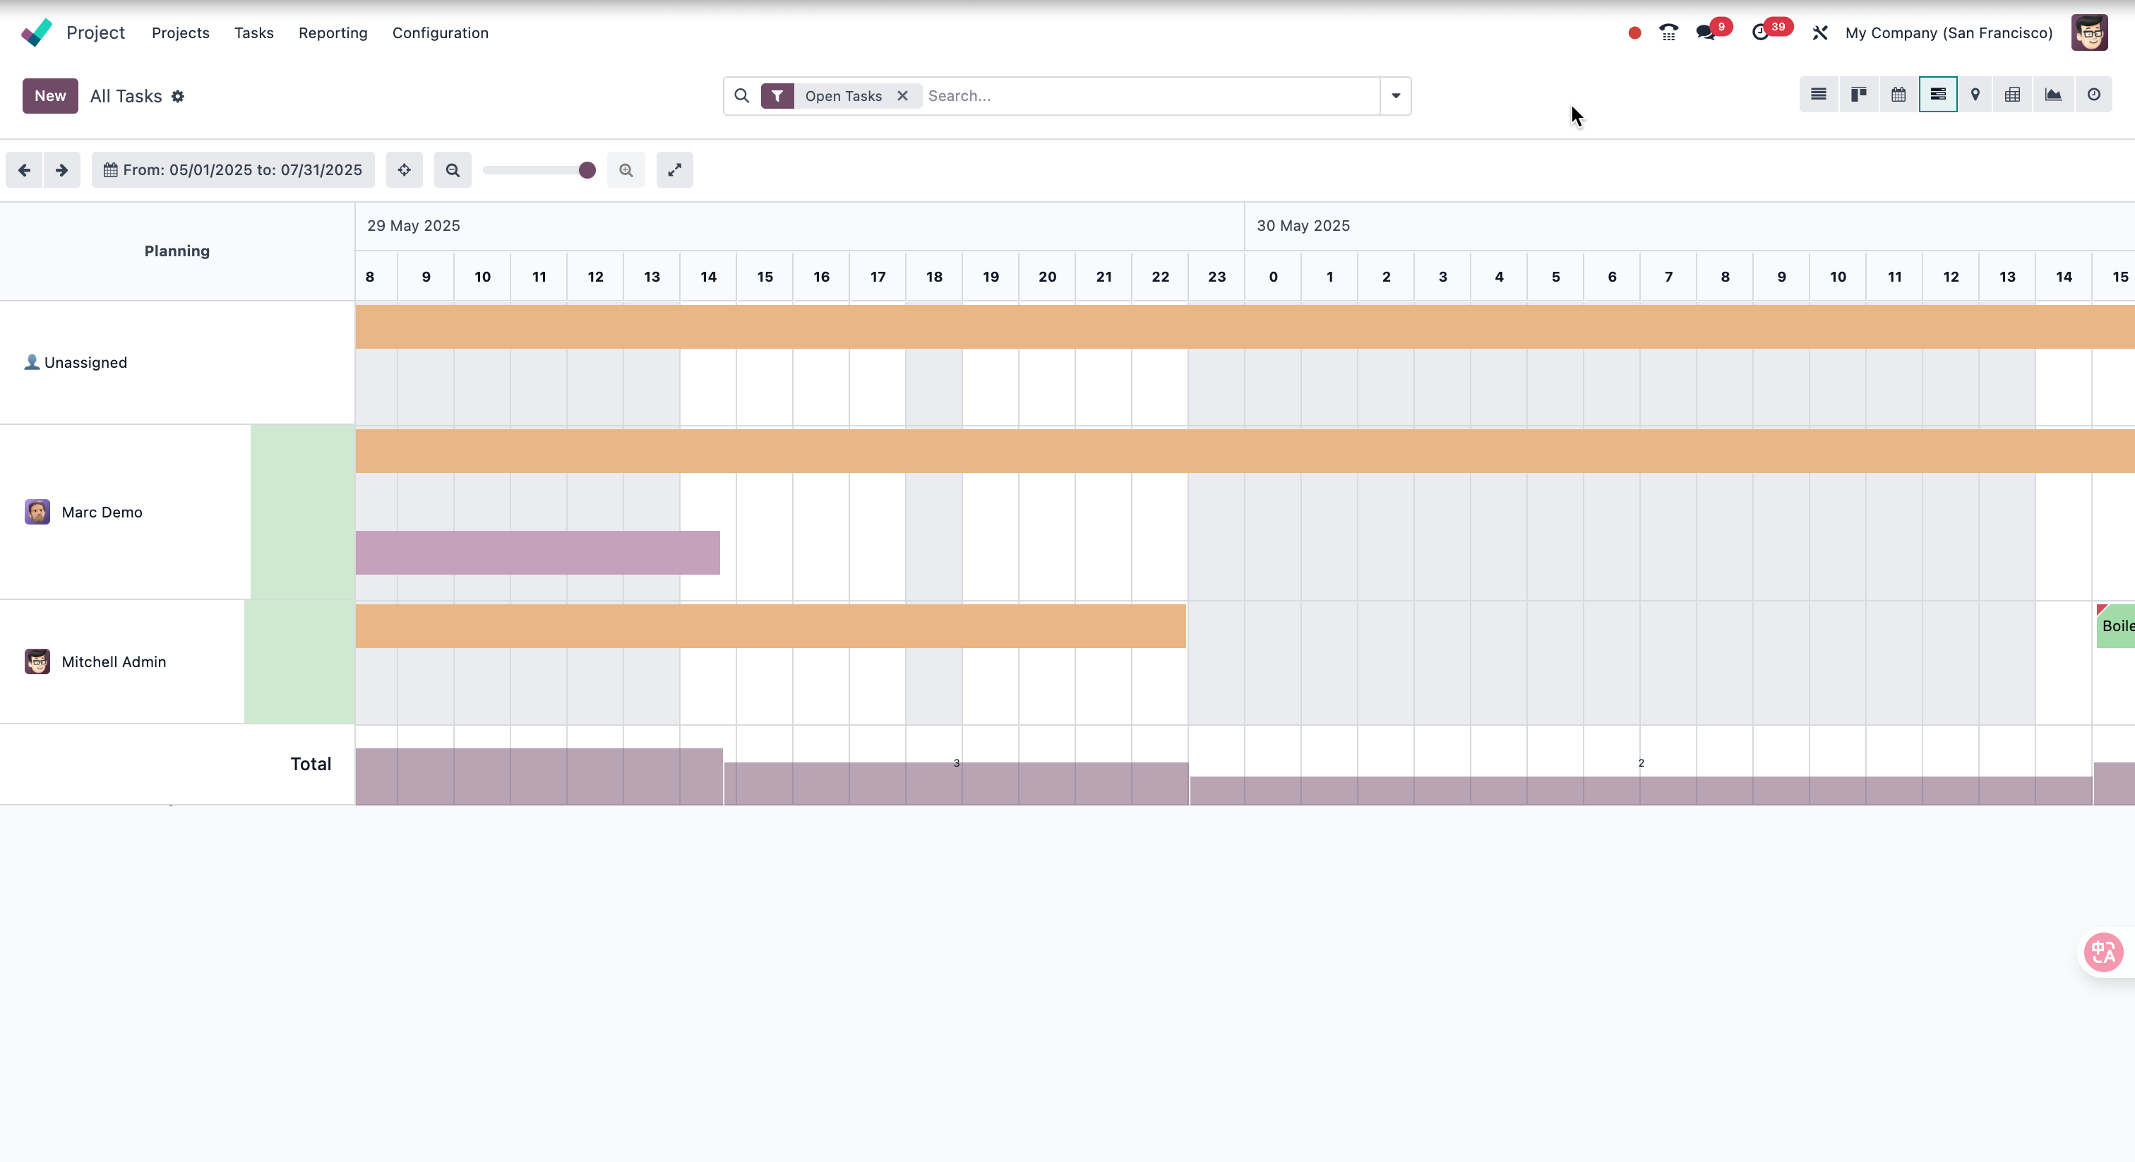Screen dimensions: 2135x1162
Task: Remove the Open Tasks filter
Action: 902,96
